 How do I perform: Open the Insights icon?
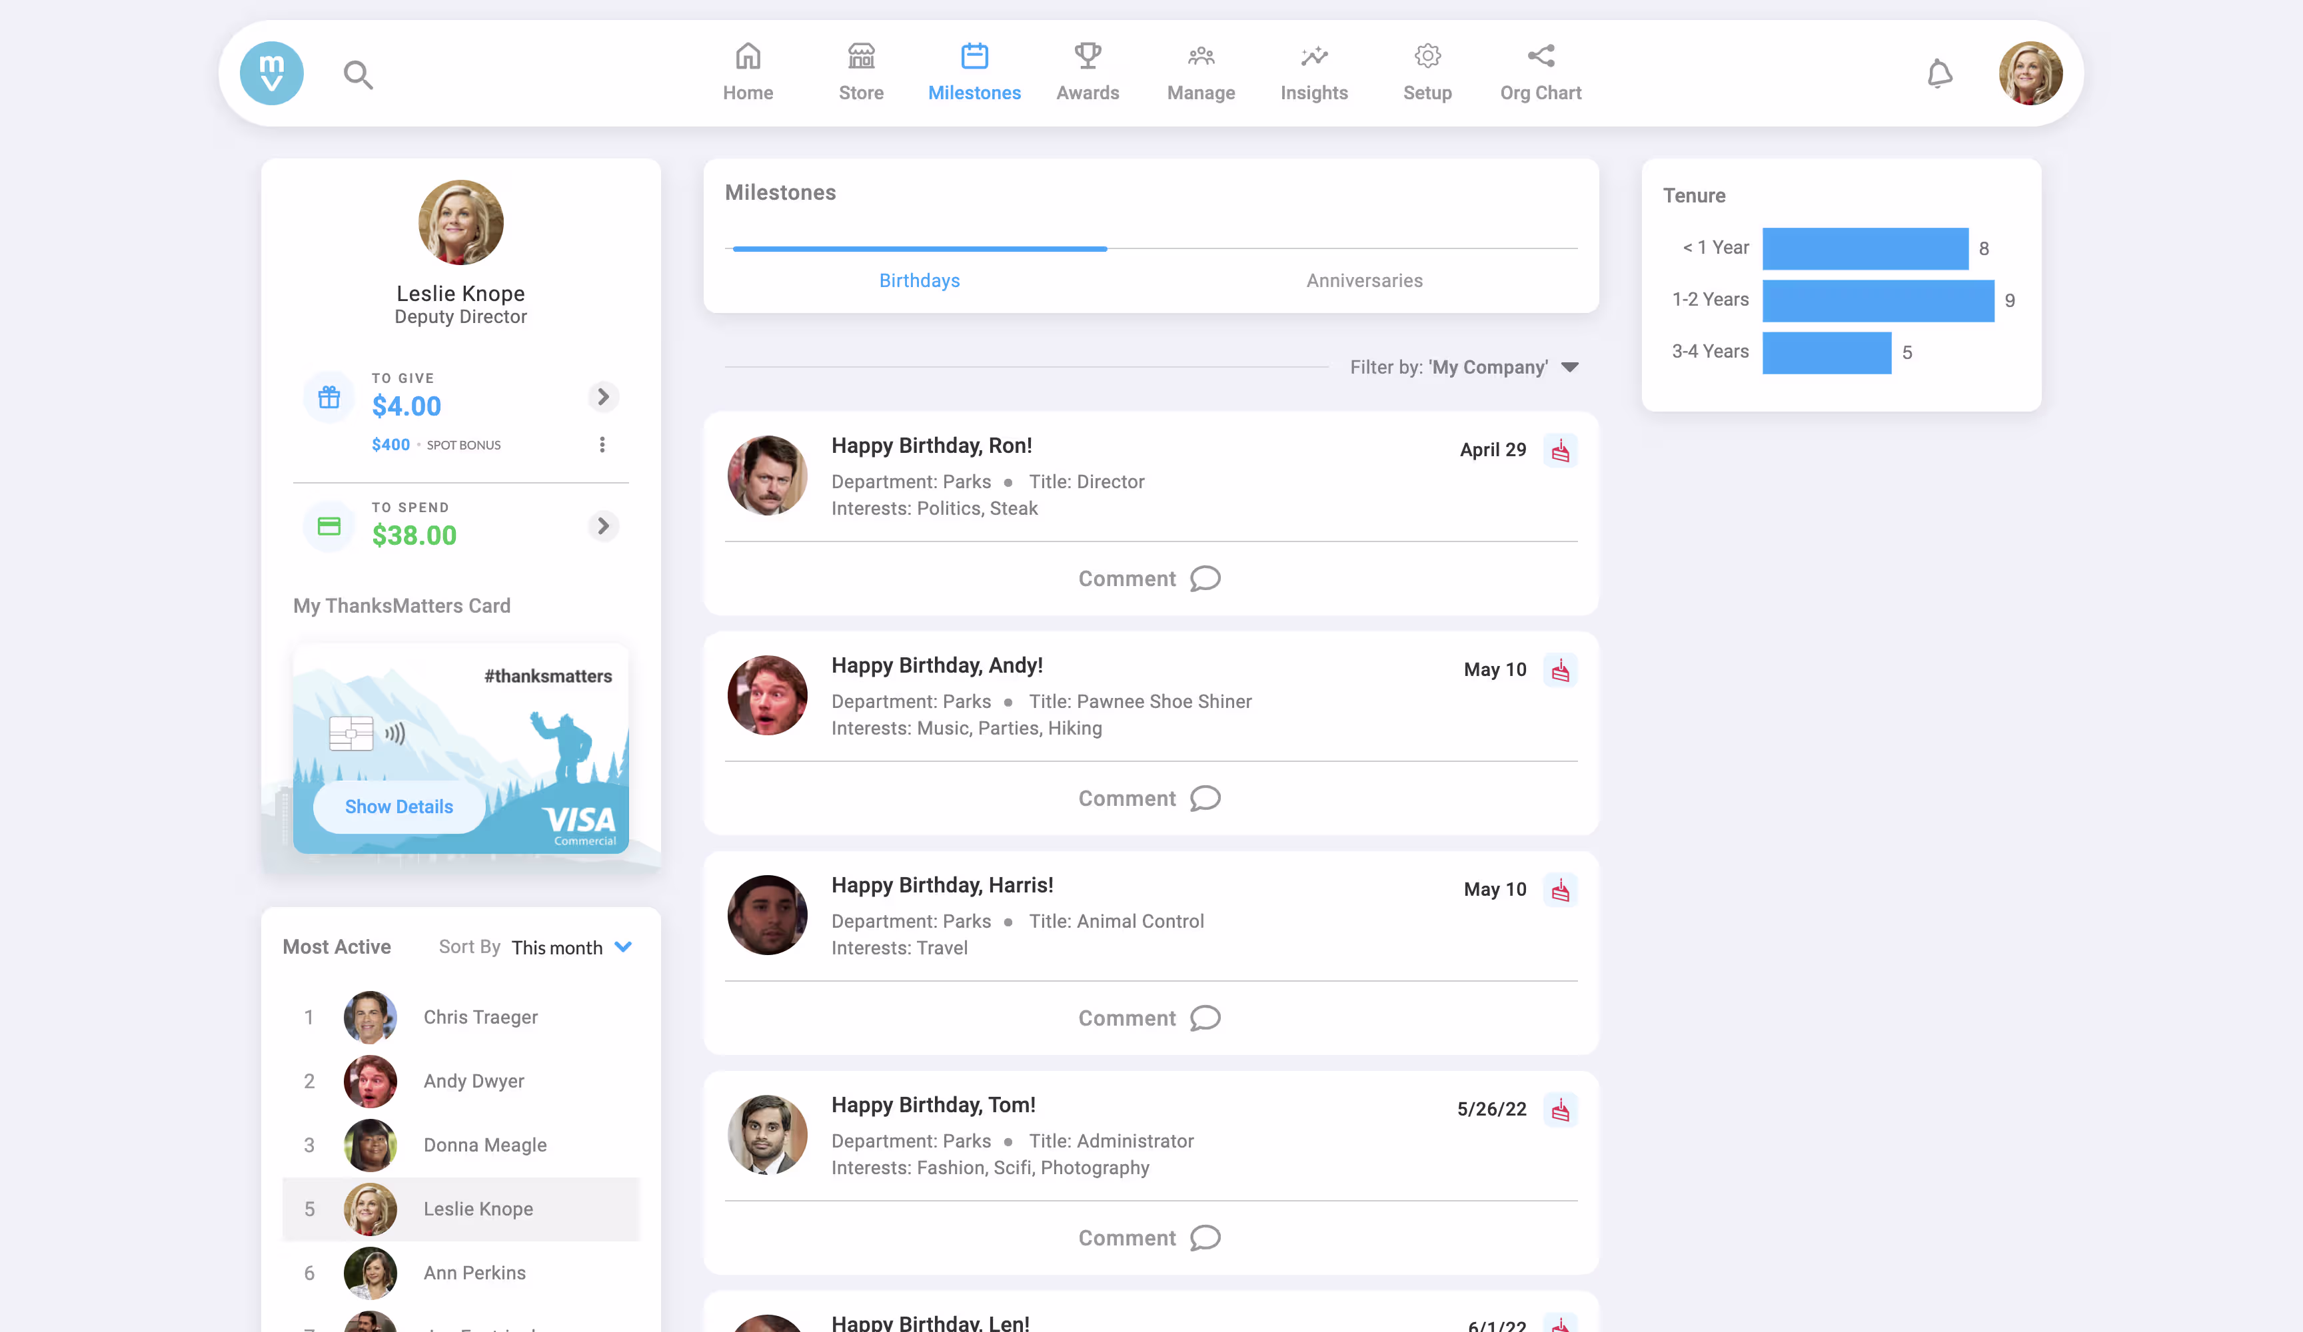point(1313,56)
